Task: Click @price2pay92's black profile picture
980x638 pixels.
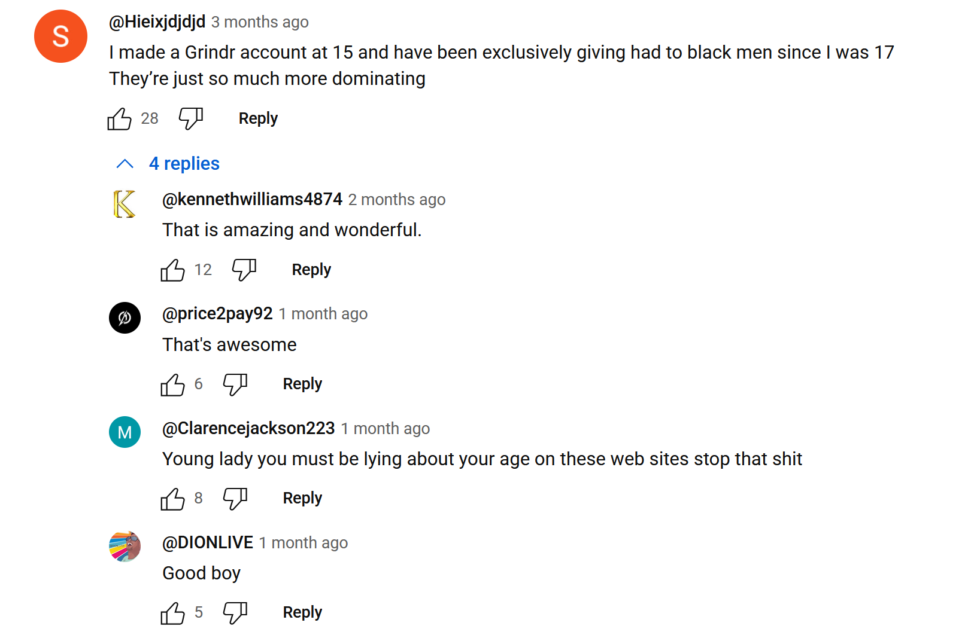Action: [125, 318]
